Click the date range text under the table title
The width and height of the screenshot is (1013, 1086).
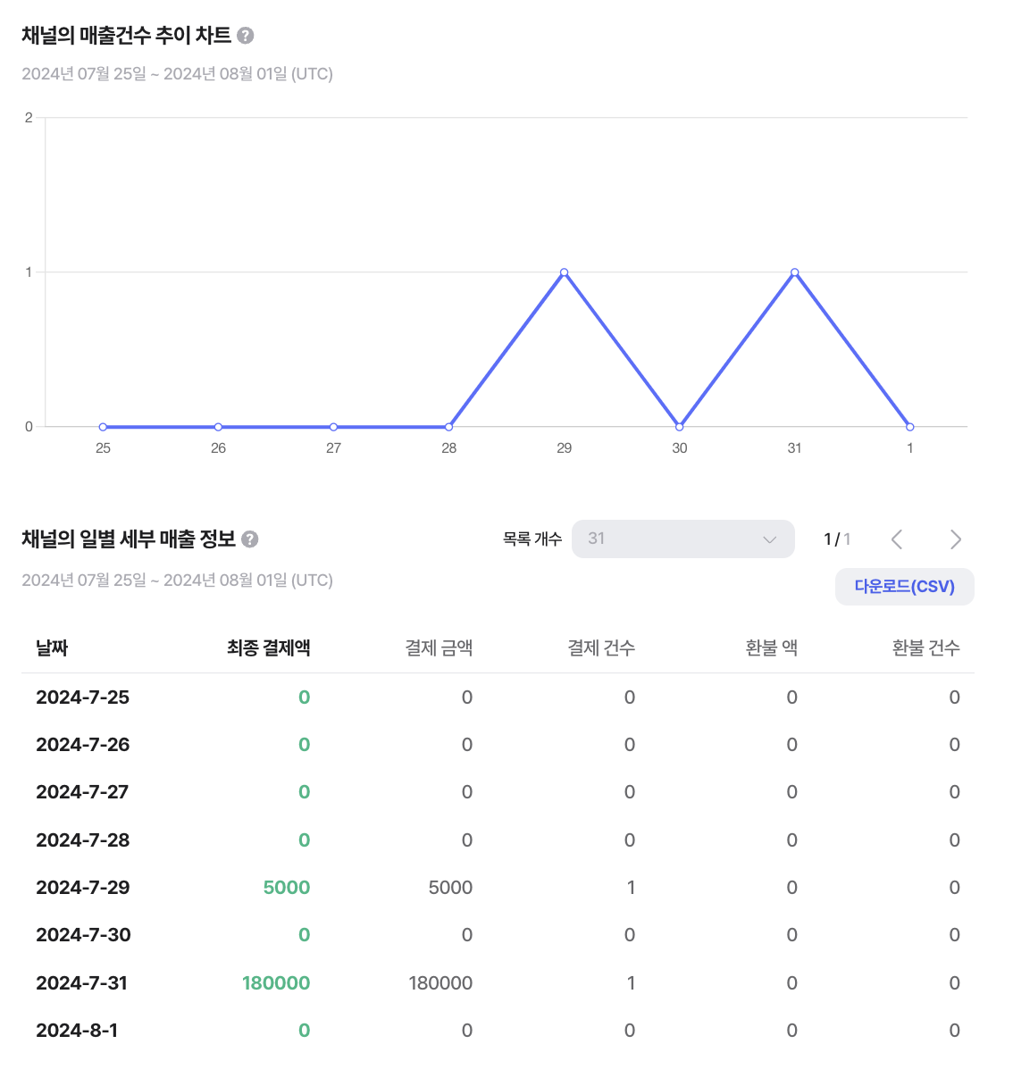click(x=177, y=581)
